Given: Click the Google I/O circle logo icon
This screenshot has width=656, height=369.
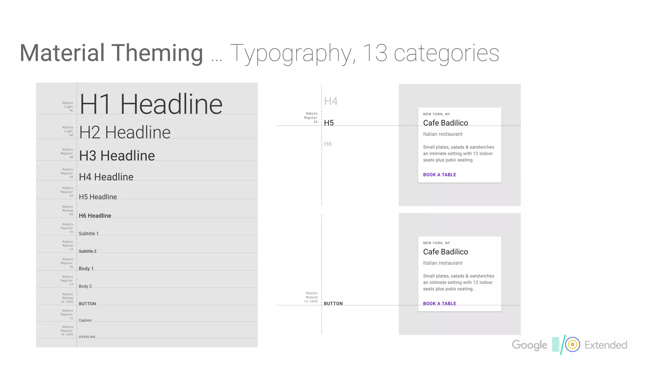Looking at the screenshot, I should click(x=572, y=345).
